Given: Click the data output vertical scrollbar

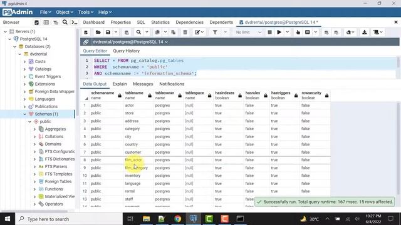Looking at the screenshot, I should click(398, 149).
